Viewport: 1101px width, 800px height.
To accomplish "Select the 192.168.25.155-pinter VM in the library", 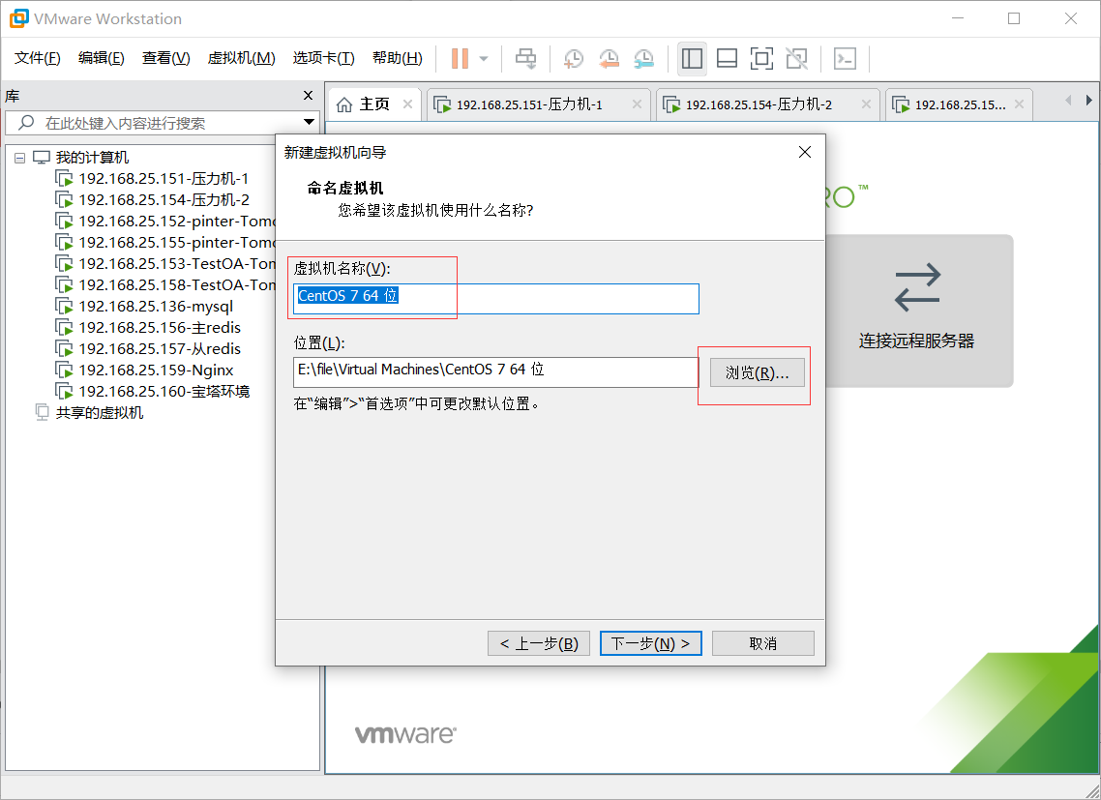I will click(x=165, y=242).
